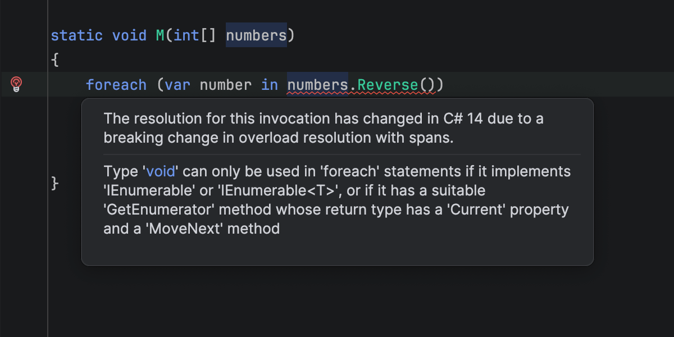Click the closing curly brace of the method
Screen dimensions: 674x337
pyautogui.click(x=55, y=183)
